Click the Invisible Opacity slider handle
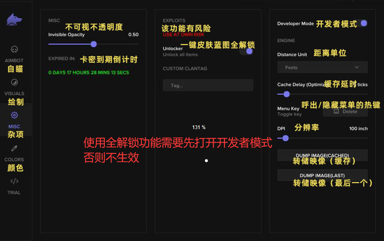384x241 pixels. click(x=93, y=44)
